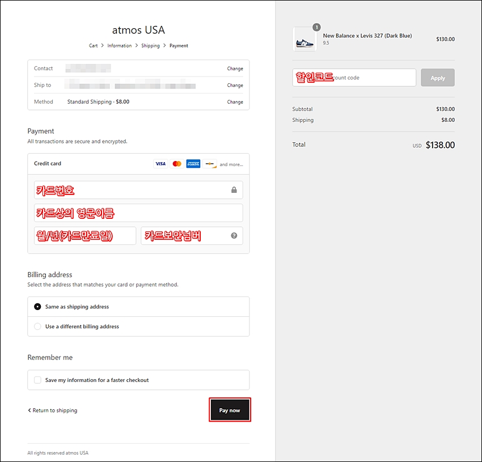
Task: Click the Shipping $8.00 value in summary
Action: [448, 120]
